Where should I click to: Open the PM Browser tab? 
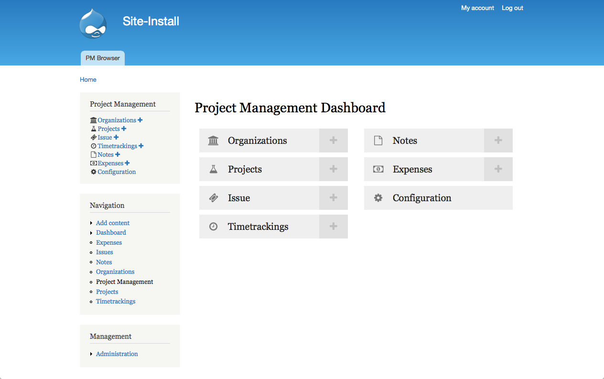point(103,58)
